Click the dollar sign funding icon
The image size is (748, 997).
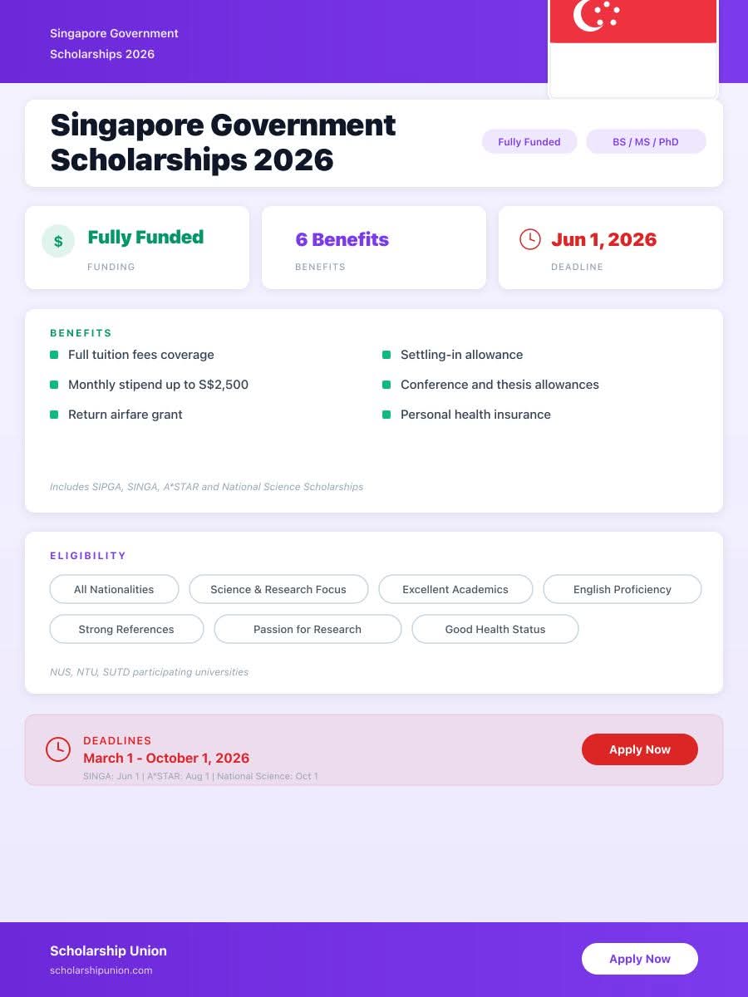[x=57, y=241]
